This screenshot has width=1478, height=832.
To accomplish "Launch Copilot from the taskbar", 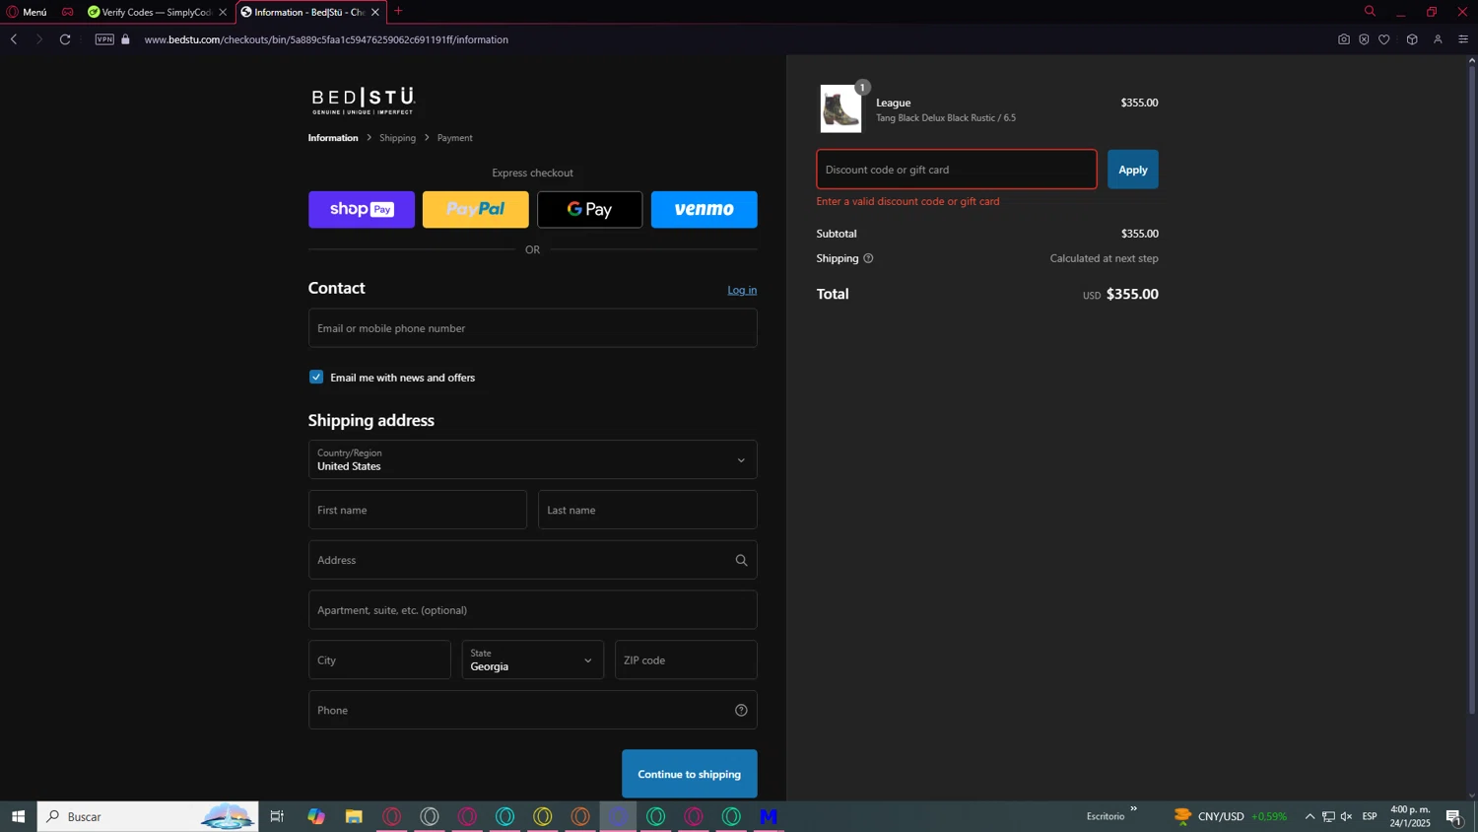I will pos(316,816).
